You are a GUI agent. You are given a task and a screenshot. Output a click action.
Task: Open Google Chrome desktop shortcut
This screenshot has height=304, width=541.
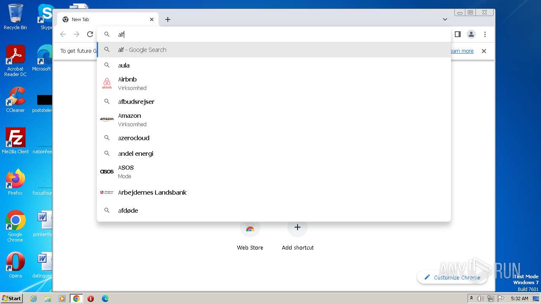pos(15,226)
